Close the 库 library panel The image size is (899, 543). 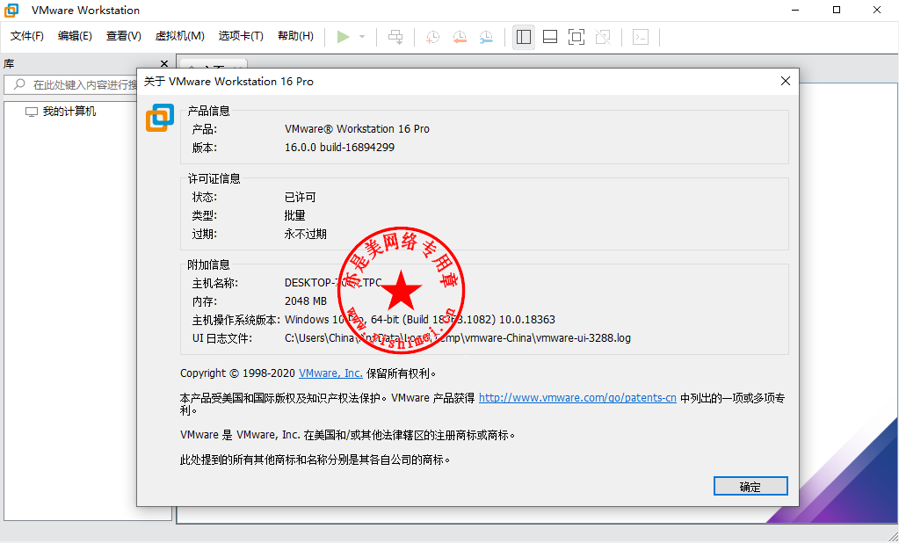(x=164, y=63)
